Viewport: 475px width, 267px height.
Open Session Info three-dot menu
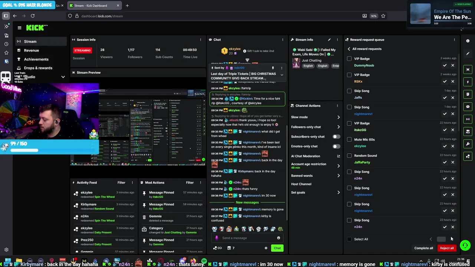point(201,40)
